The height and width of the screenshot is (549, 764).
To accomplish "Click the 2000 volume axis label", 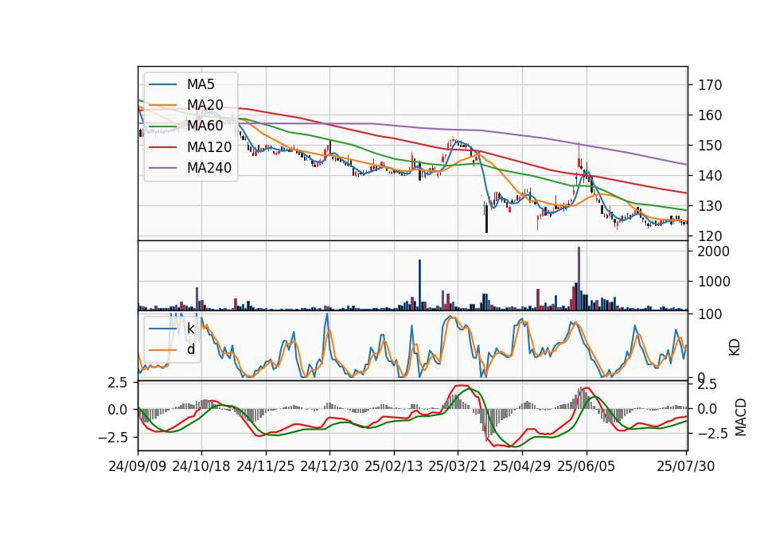I will (x=714, y=251).
